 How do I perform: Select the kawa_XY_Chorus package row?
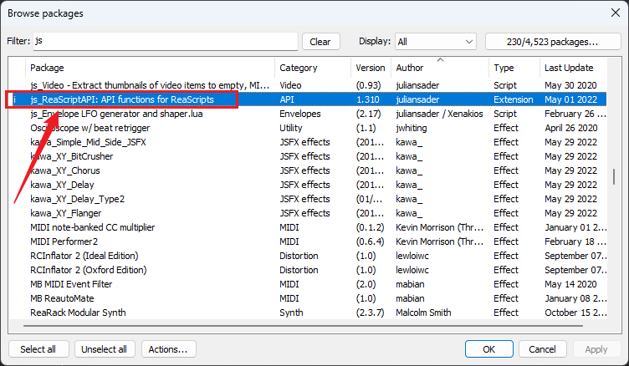point(307,170)
